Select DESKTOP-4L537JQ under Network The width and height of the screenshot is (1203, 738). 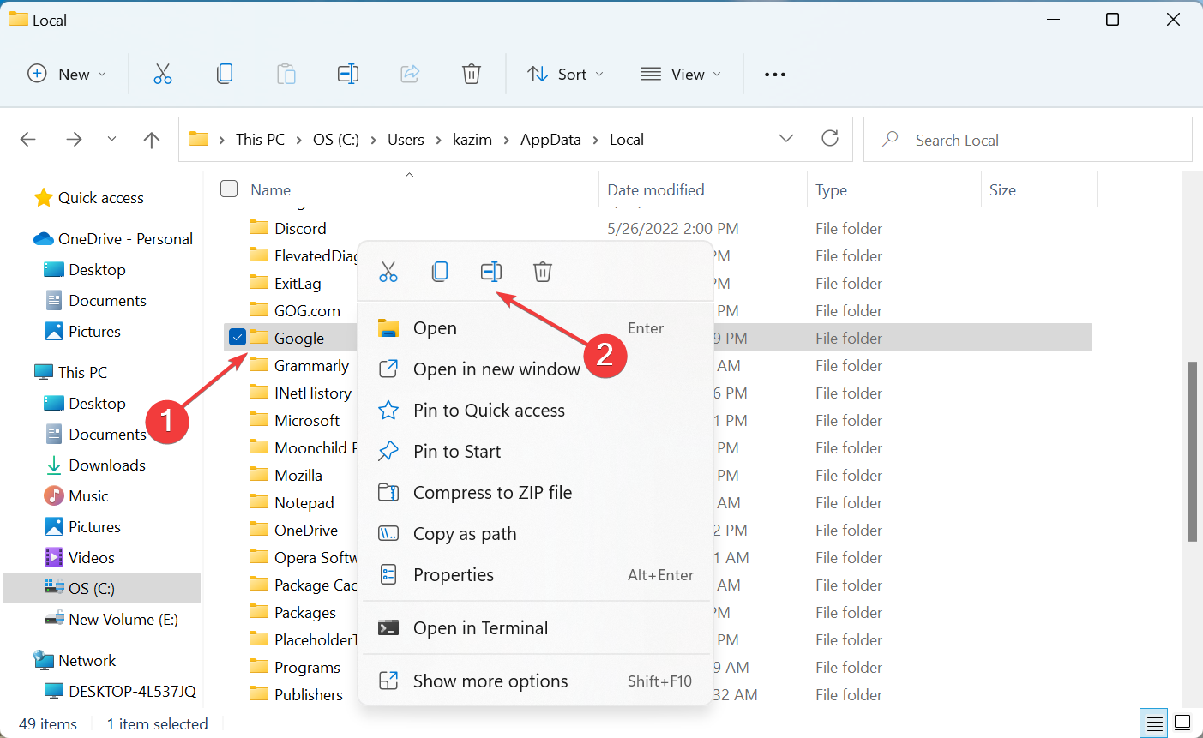point(132,691)
